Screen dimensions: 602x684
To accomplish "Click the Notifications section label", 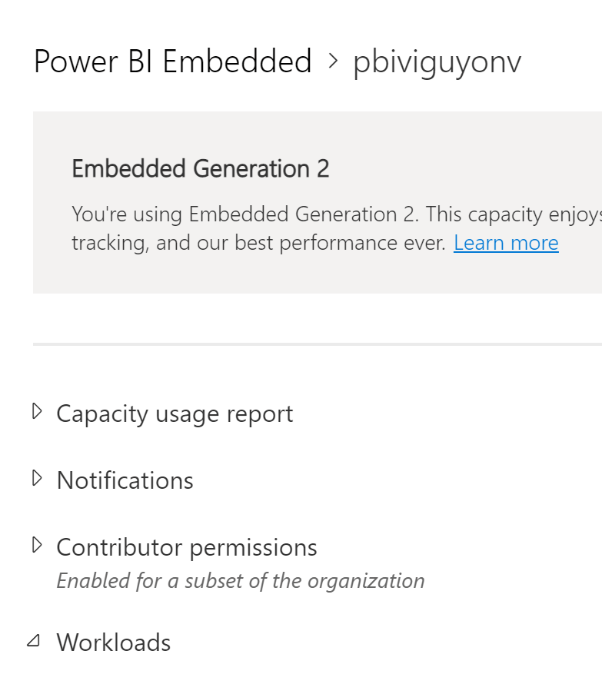I will coord(125,480).
